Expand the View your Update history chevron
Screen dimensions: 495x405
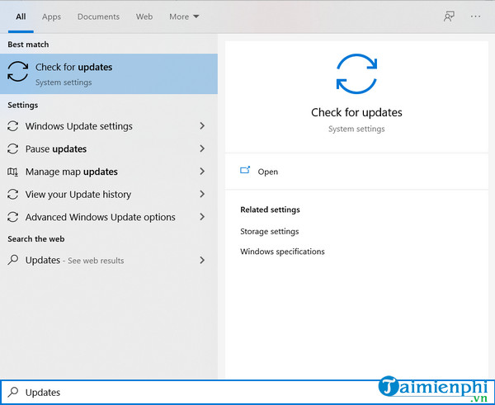tap(202, 194)
